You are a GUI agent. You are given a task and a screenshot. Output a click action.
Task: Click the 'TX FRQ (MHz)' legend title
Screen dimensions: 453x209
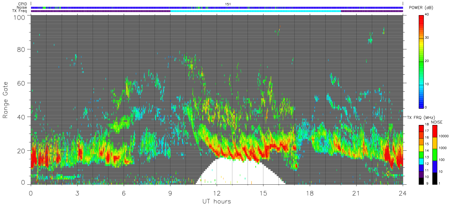[422, 117]
